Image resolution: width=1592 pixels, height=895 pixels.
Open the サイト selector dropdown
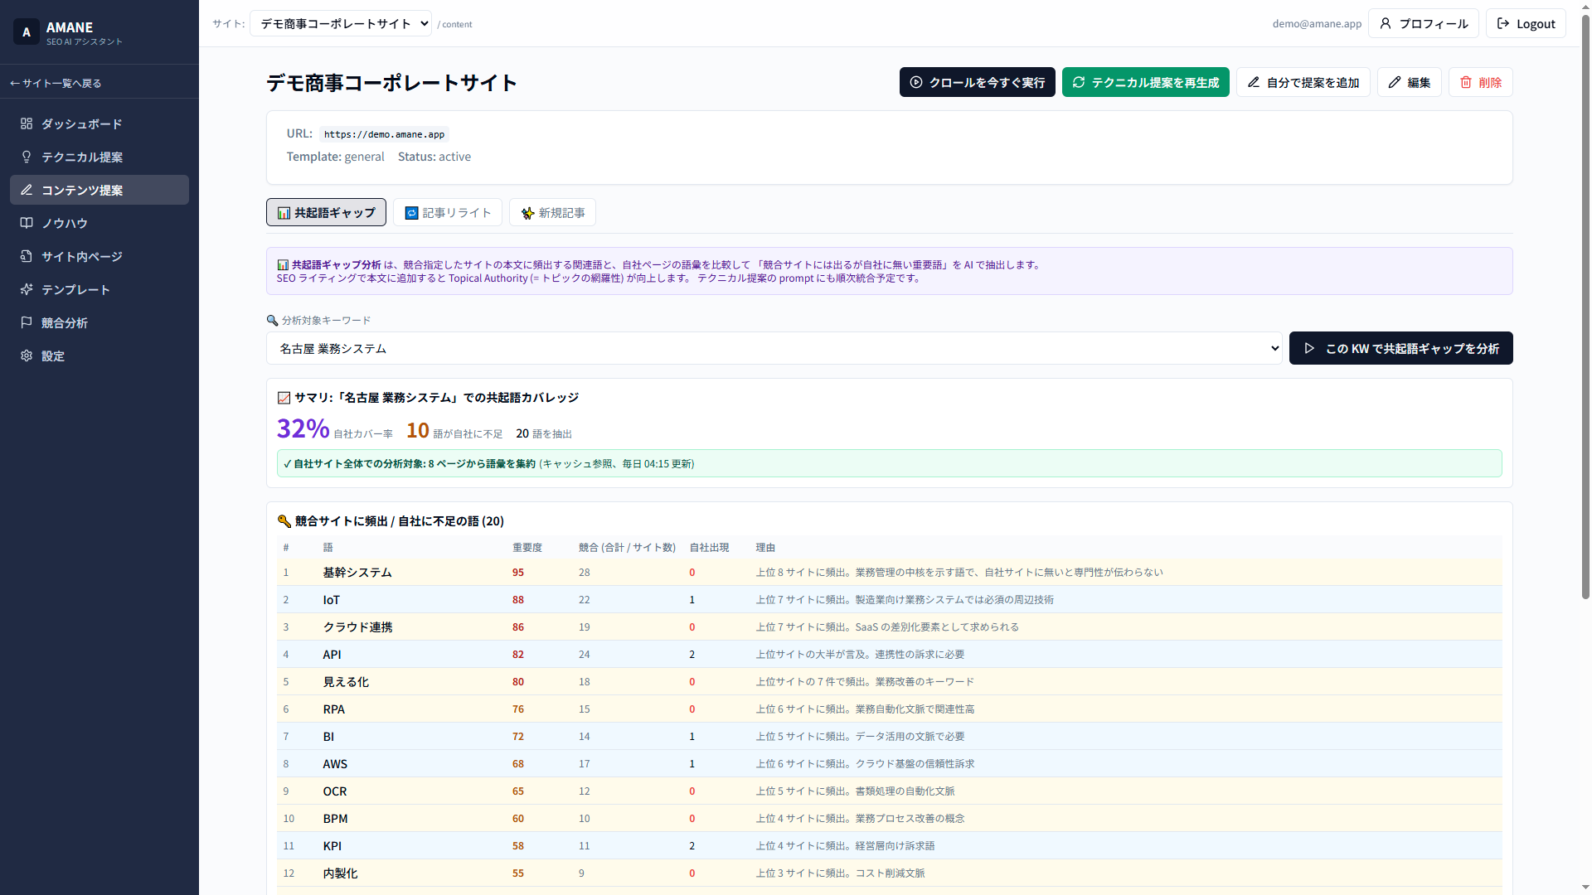pos(340,23)
